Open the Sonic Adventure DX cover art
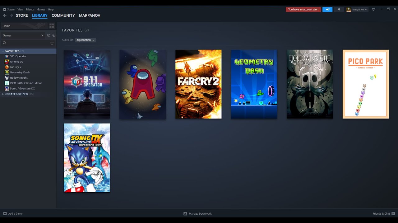398x223 pixels. (x=87, y=158)
